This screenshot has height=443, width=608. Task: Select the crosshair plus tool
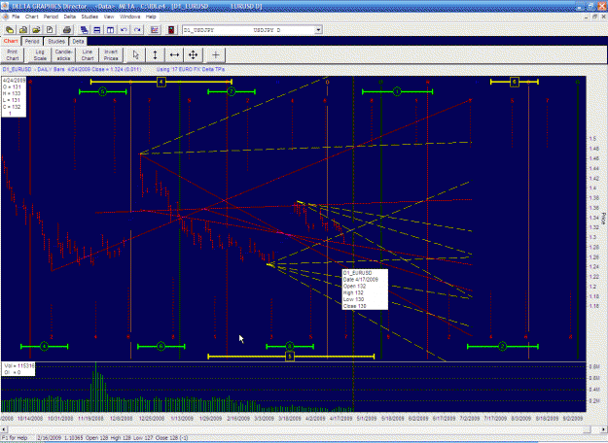216,55
